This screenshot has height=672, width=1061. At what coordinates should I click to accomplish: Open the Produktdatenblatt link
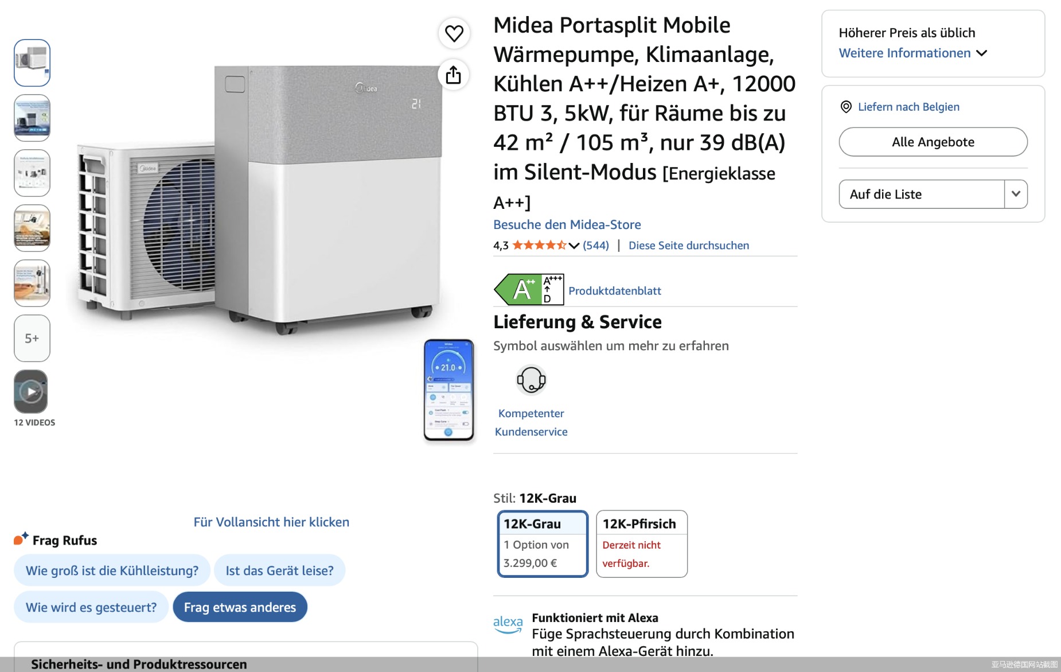[x=615, y=291]
